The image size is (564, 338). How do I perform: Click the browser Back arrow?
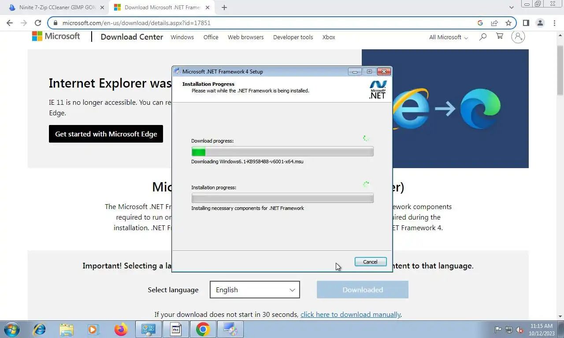(10, 23)
